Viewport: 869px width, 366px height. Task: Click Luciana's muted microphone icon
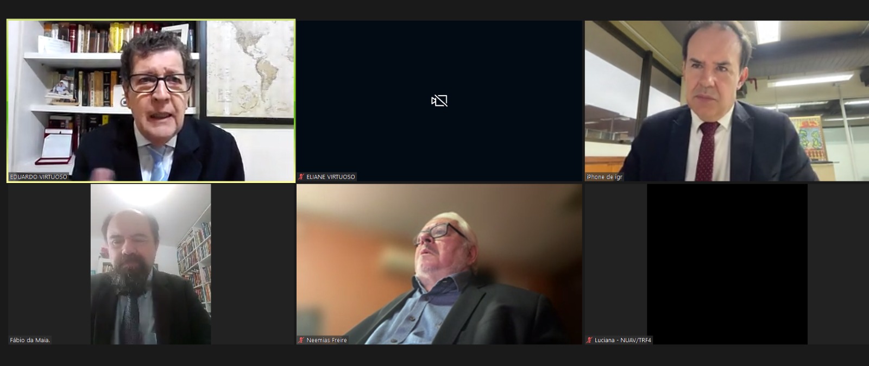click(589, 340)
